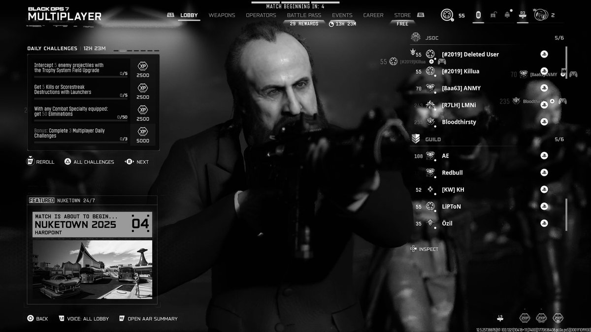Open the BATTLE PASS tab
The height and width of the screenshot is (332, 591).
pyautogui.click(x=304, y=15)
